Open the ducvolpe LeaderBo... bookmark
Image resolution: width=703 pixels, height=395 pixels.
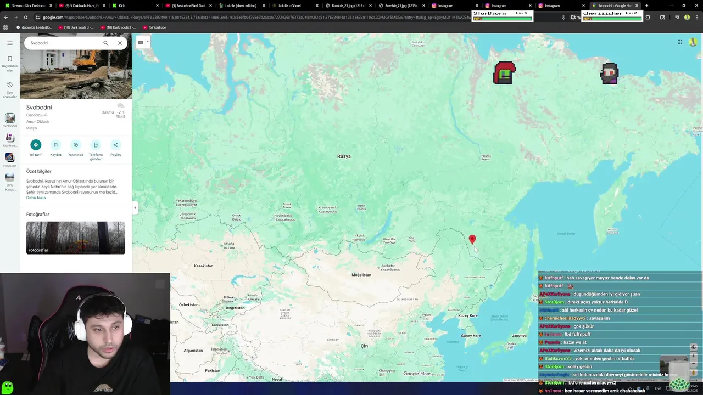35,27
